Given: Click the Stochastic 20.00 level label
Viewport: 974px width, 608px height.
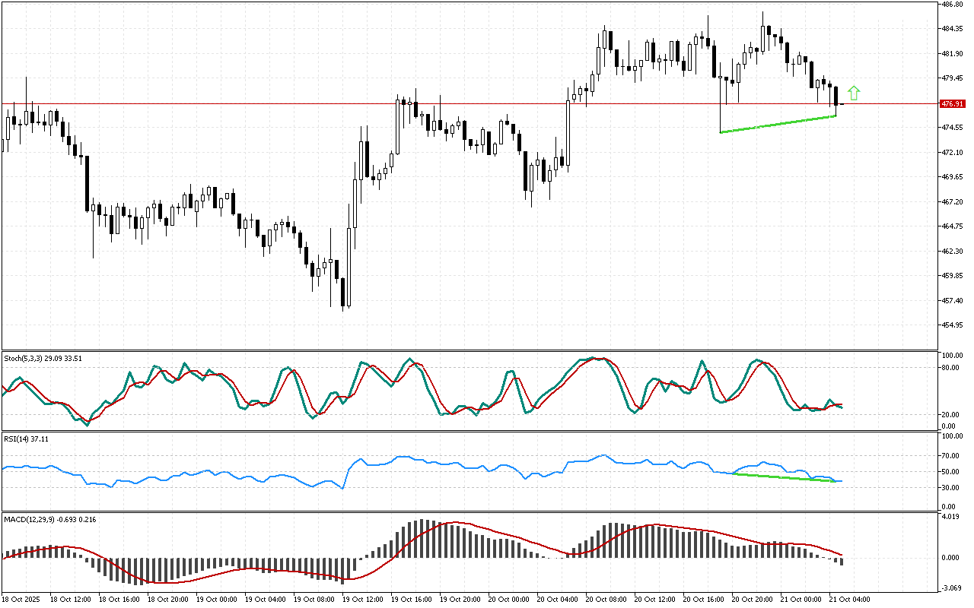Looking at the screenshot, I should pos(950,415).
